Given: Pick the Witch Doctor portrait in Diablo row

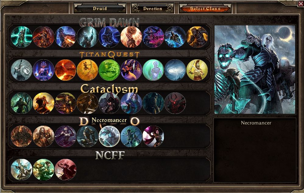Looking at the screenshot, I should coord(131,136).
